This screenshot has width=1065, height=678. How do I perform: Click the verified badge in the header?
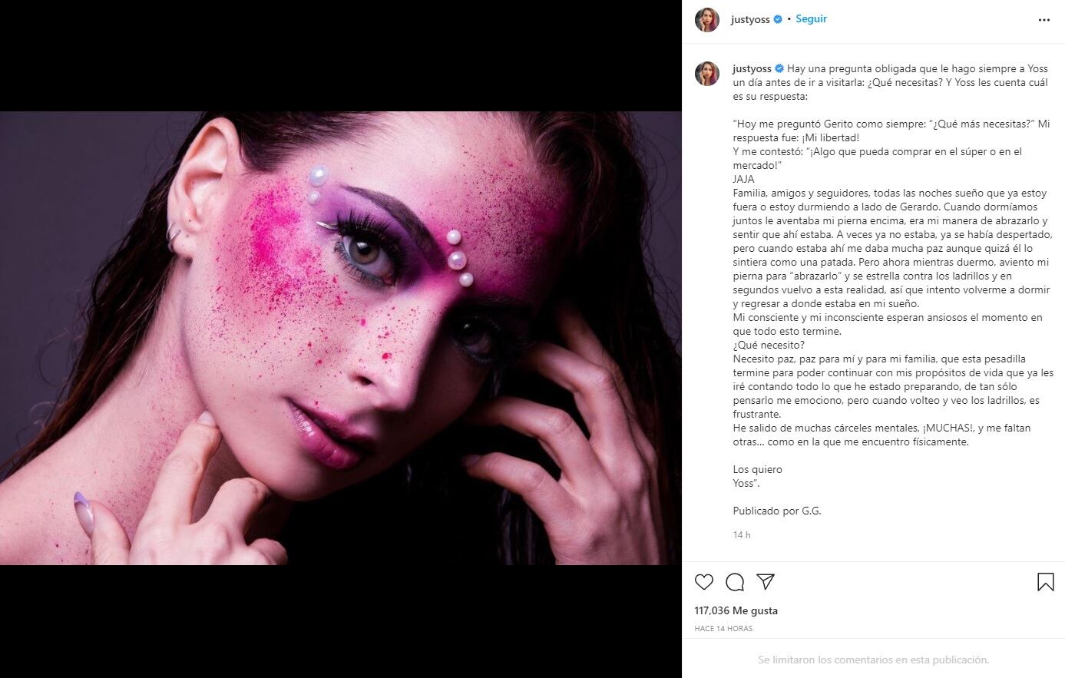[x=777, y=19]
